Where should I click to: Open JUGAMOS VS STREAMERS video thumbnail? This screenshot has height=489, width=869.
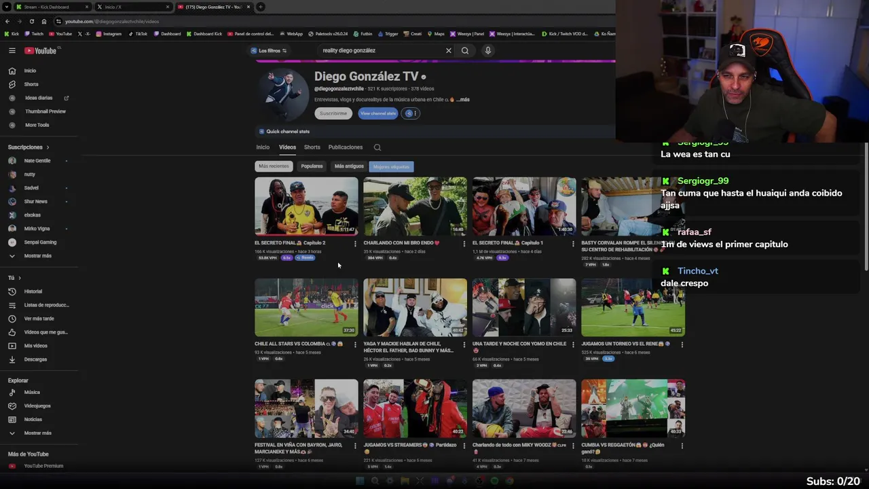415,408
